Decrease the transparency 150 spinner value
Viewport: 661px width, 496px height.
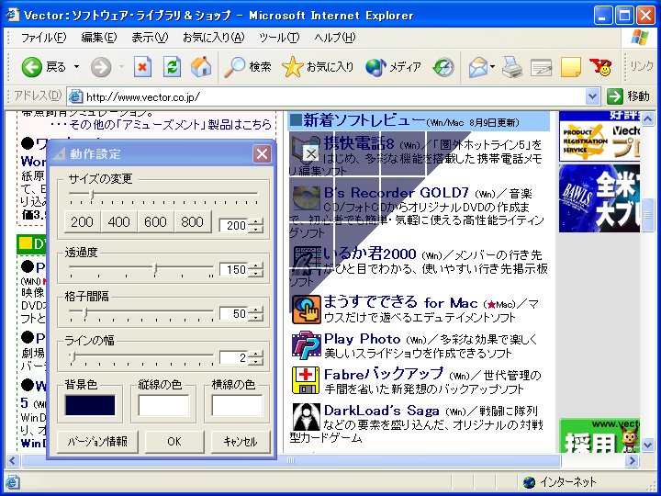pyautogui.click(x=256, y=273)
